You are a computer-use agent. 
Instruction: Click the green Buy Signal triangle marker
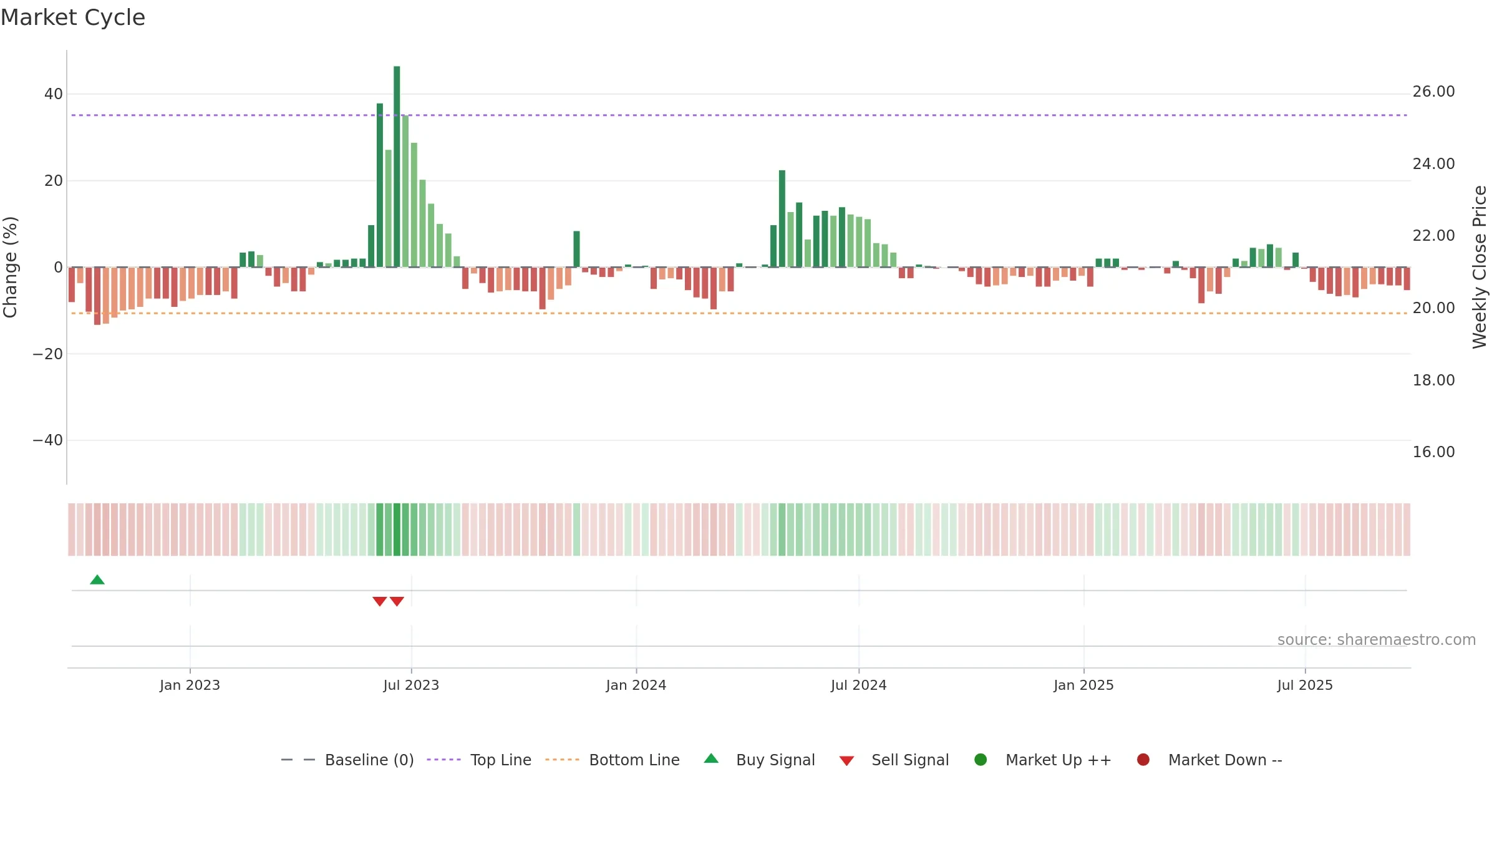pos(97,580)
